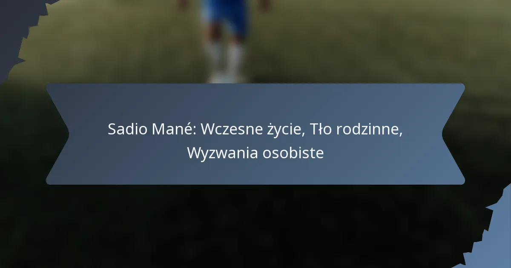Click the Sadio Mané headline text
The height and width of the screenshot is (268, 511).
click(x=255, y=141)
